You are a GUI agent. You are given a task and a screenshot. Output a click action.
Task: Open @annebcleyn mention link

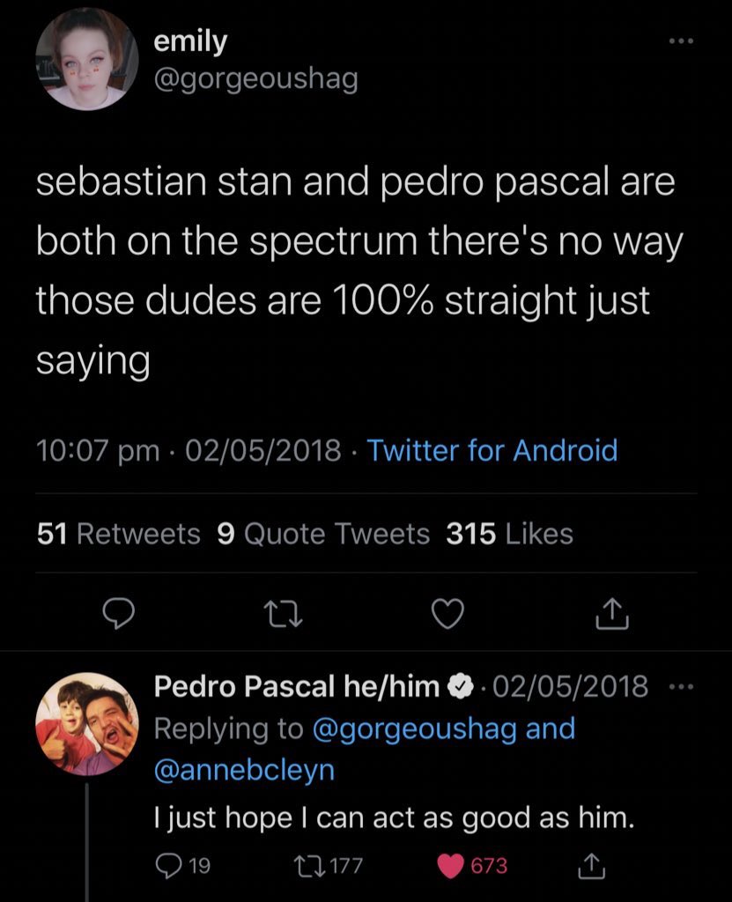[x=245, y=770]
